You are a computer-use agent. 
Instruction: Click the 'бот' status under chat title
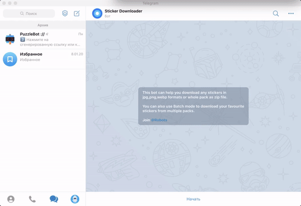(107, 17)
